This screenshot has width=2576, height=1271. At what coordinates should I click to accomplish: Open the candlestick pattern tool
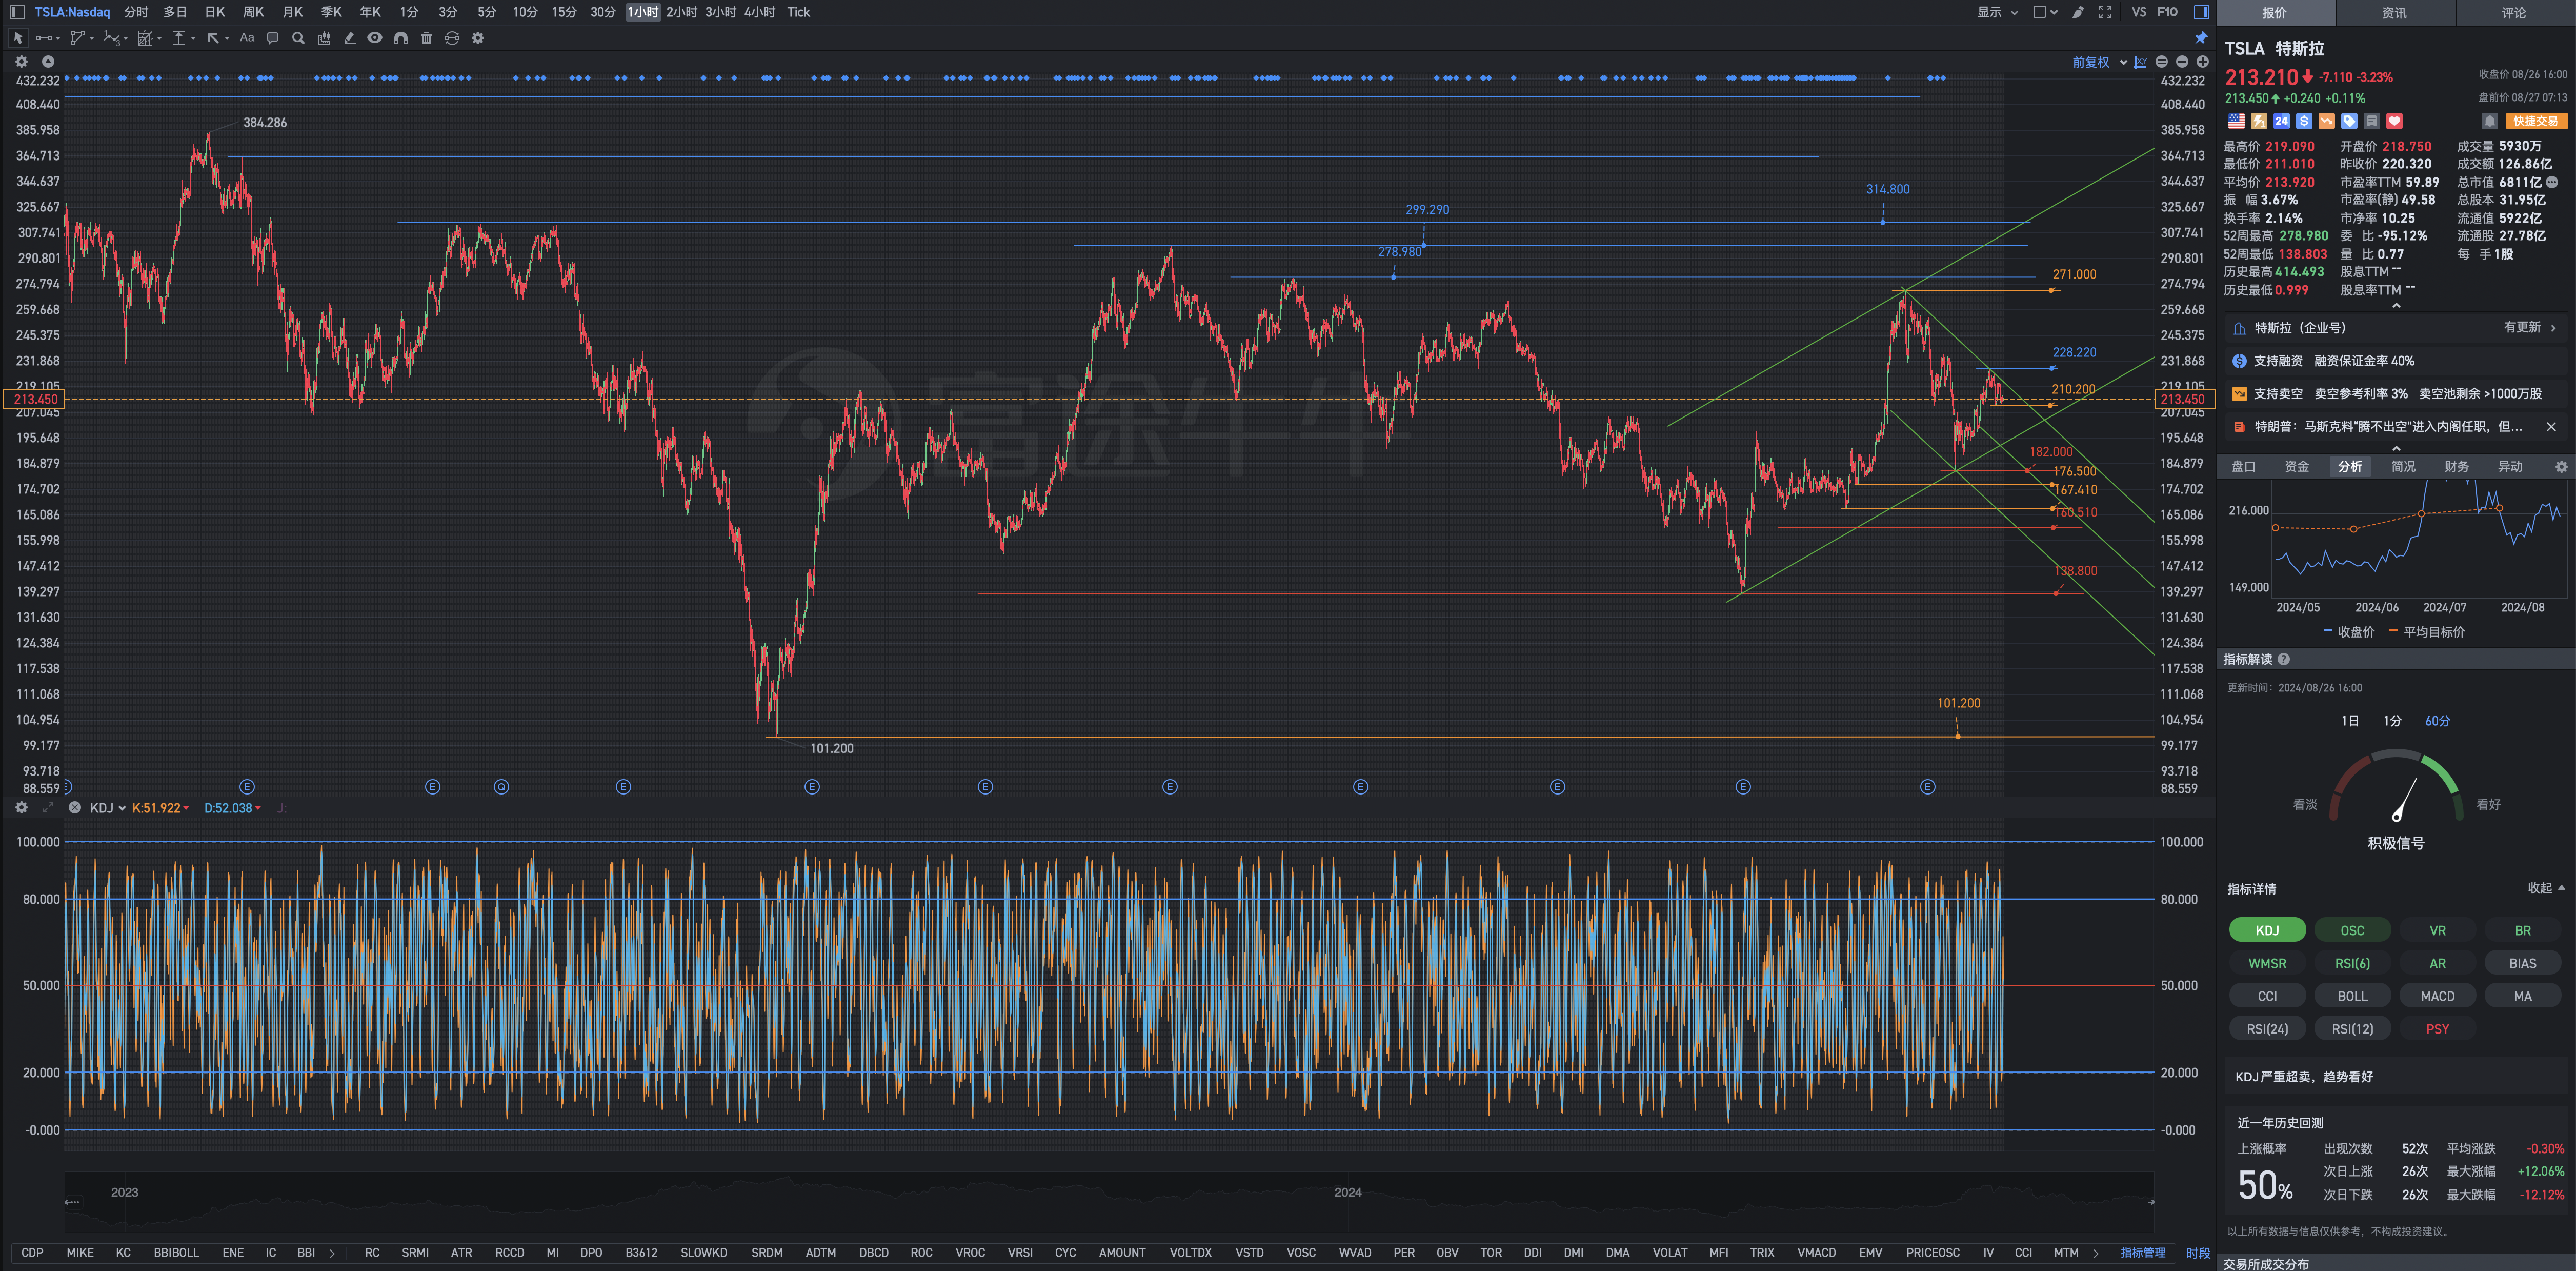324,38
